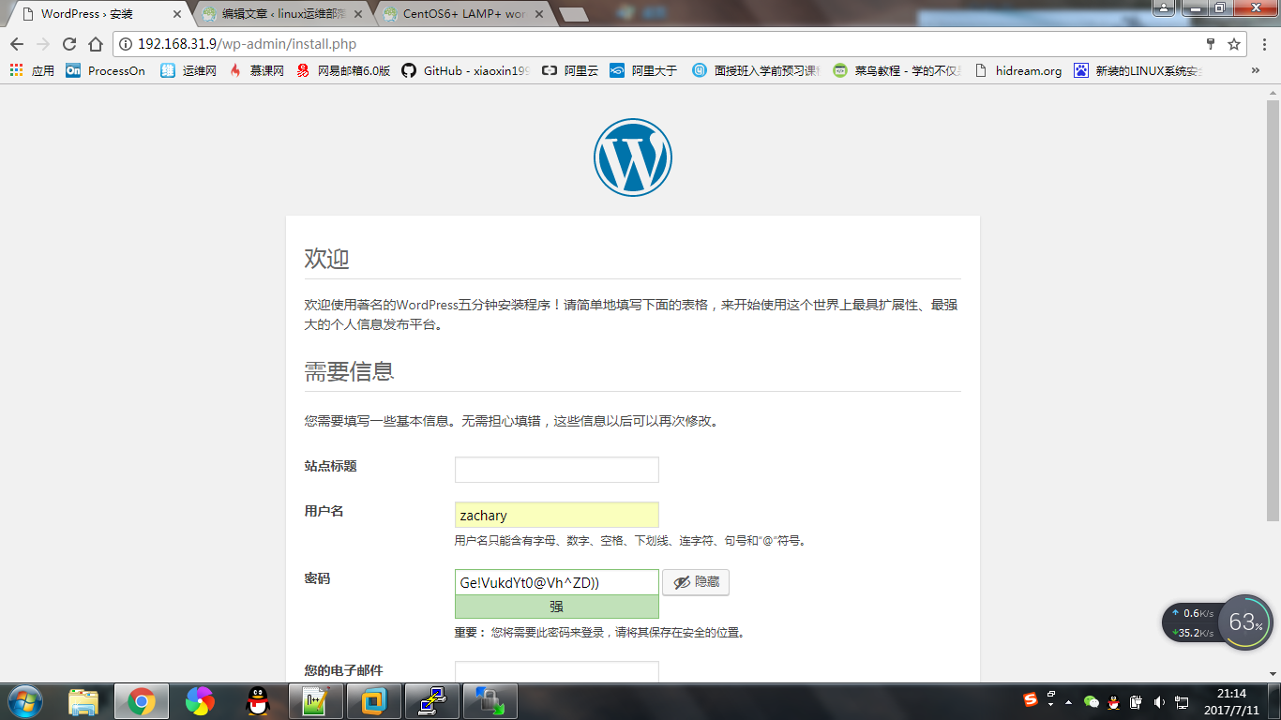Click the 63% memory accelerator ball
Screen dimensions: 1281x720
pos(1245,622)
